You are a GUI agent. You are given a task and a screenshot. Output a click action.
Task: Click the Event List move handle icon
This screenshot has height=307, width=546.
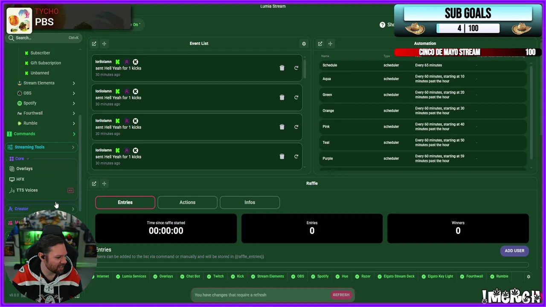click(104, 43)
